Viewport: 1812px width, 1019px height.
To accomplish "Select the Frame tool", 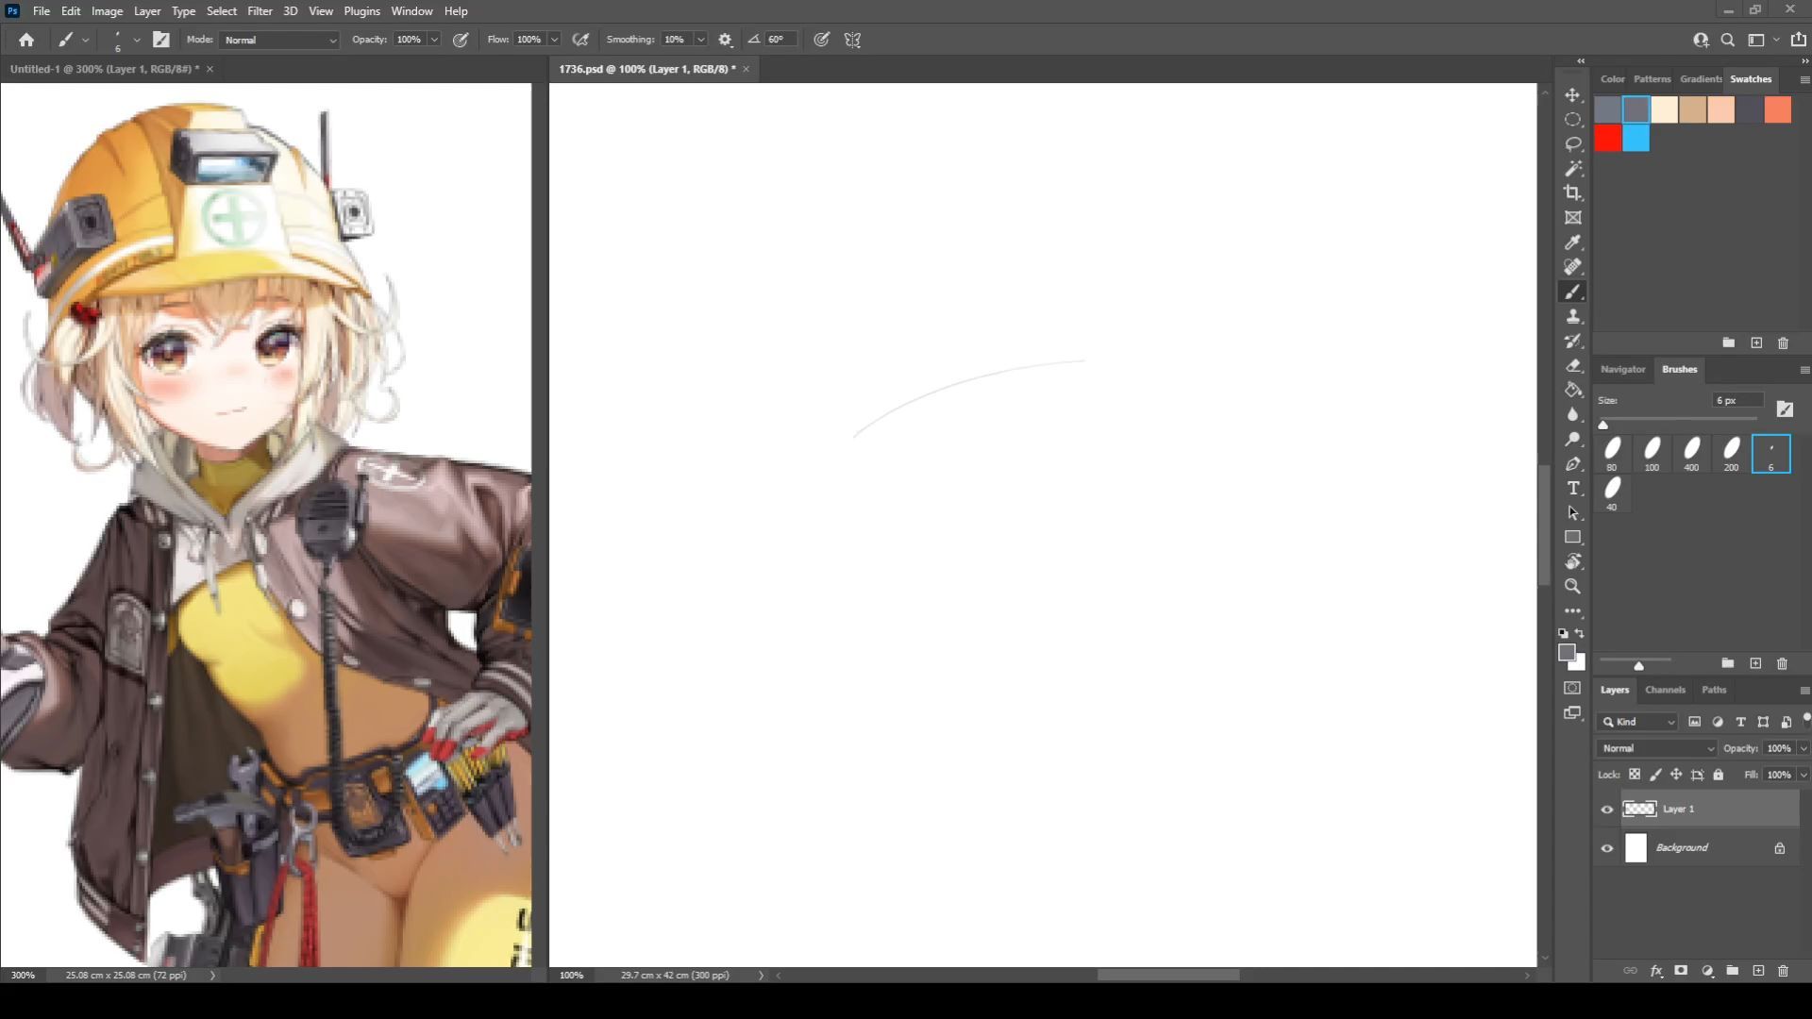I will tap(1572, 218).
